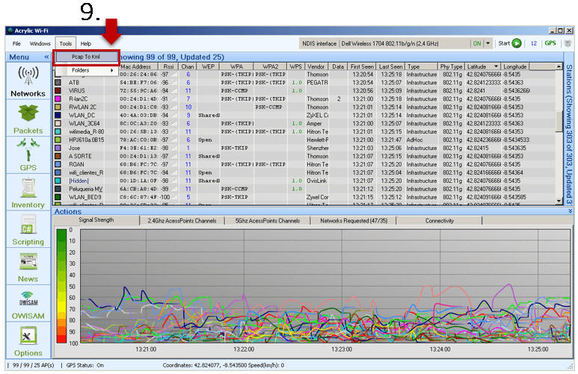This screenshot has width=578, height=374.
Task: Click the Coordinates readout in status bar
Action: tap(223, 365)
